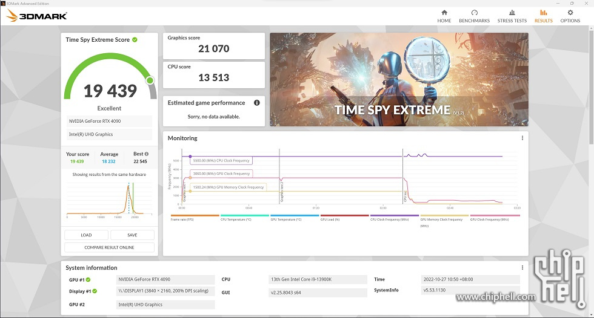Go to STRESS TESTS
This screenshot has height=318, width=594.
click(x=512, y=16)
